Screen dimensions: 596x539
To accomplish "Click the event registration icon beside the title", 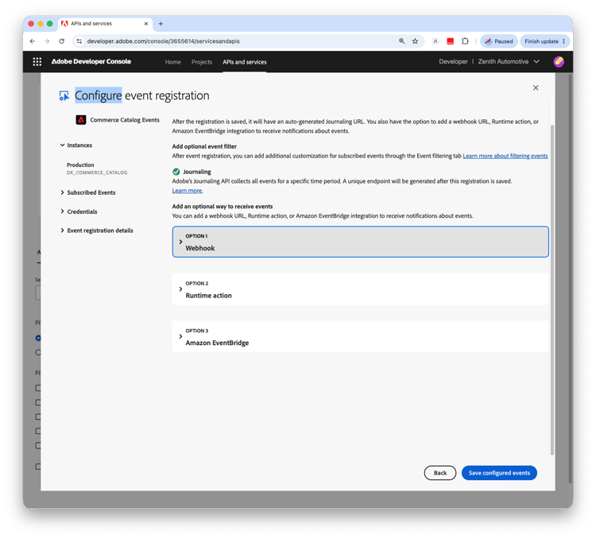I will (x=64, y=96).
